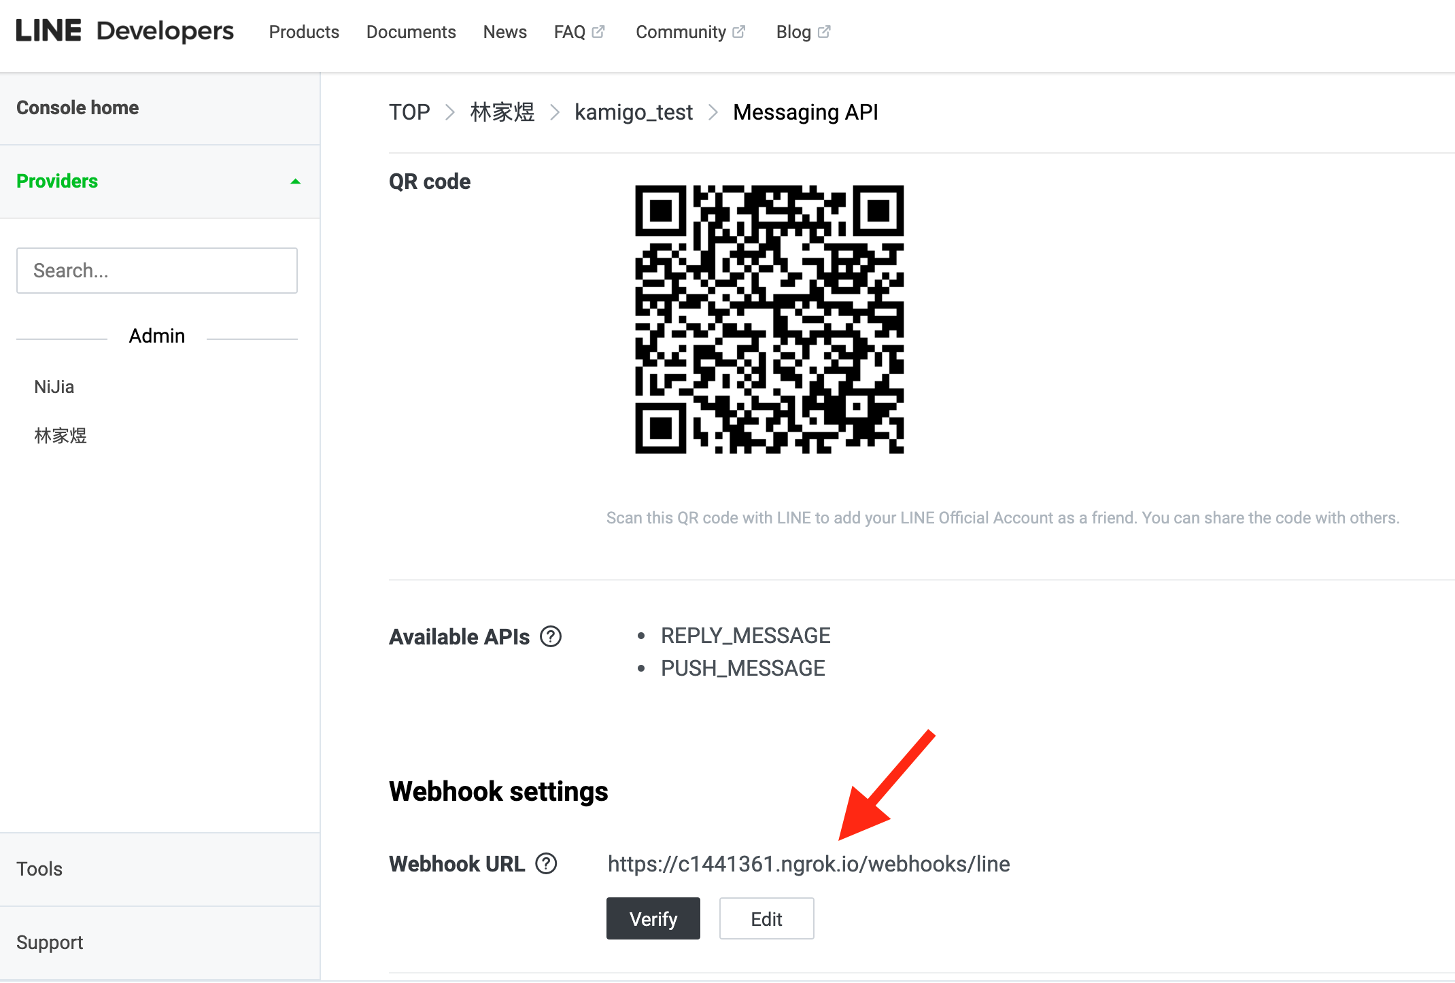Open the FAQ external link

click(x=579, y=32)
